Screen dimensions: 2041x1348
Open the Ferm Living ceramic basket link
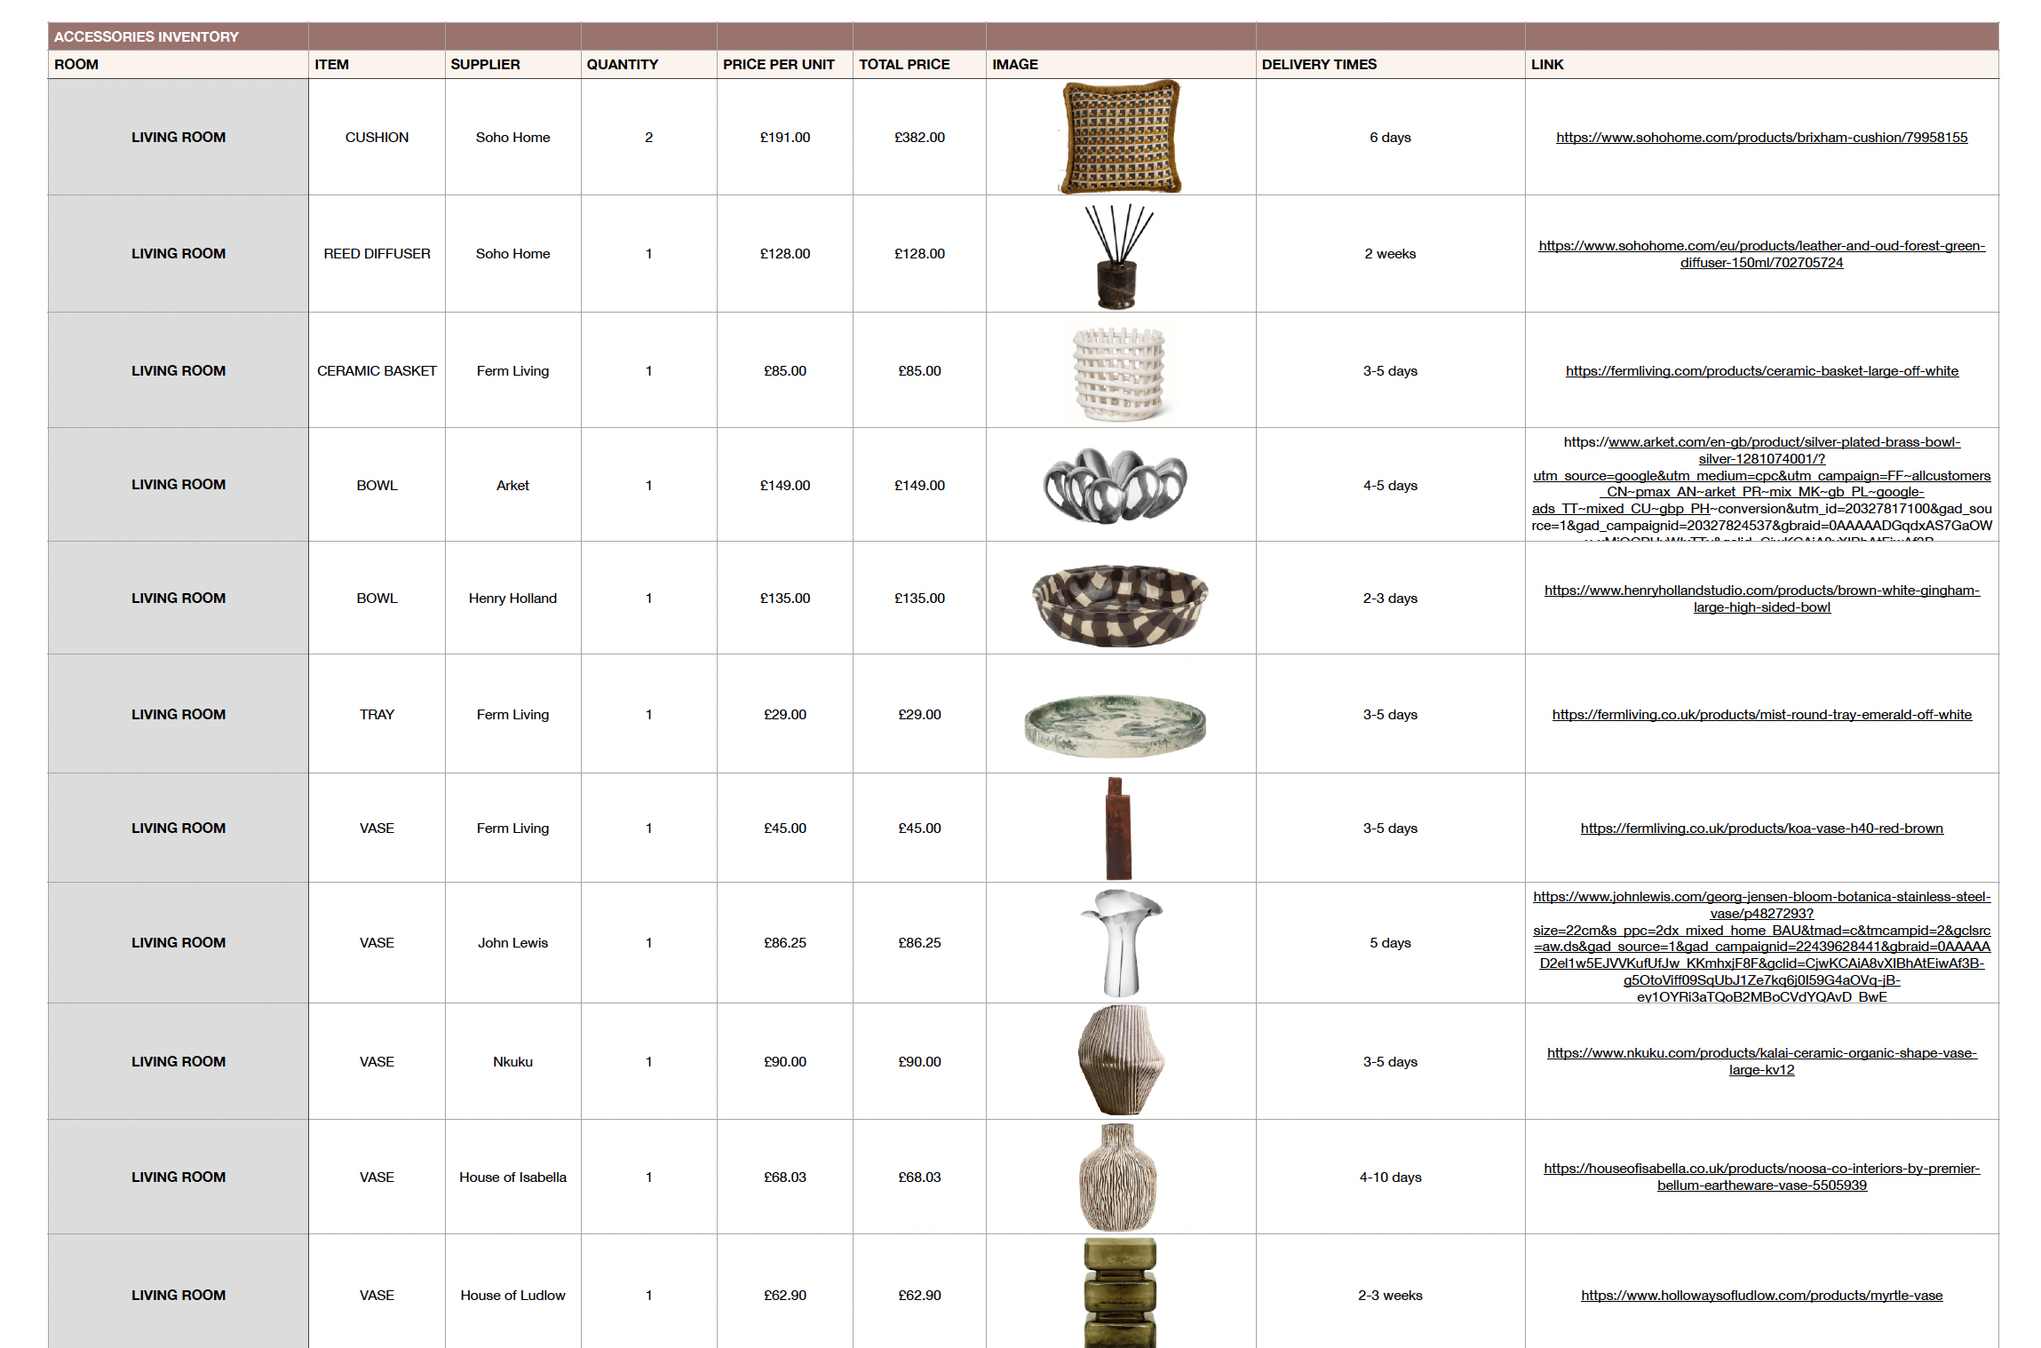(x=1760, y=371)
